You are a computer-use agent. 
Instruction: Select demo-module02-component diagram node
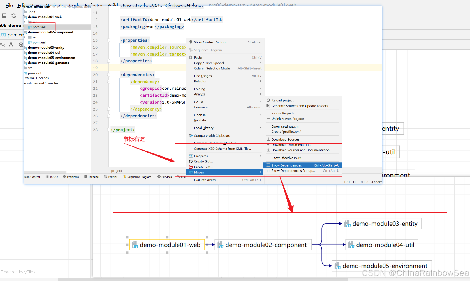click(x=263, y=245)
